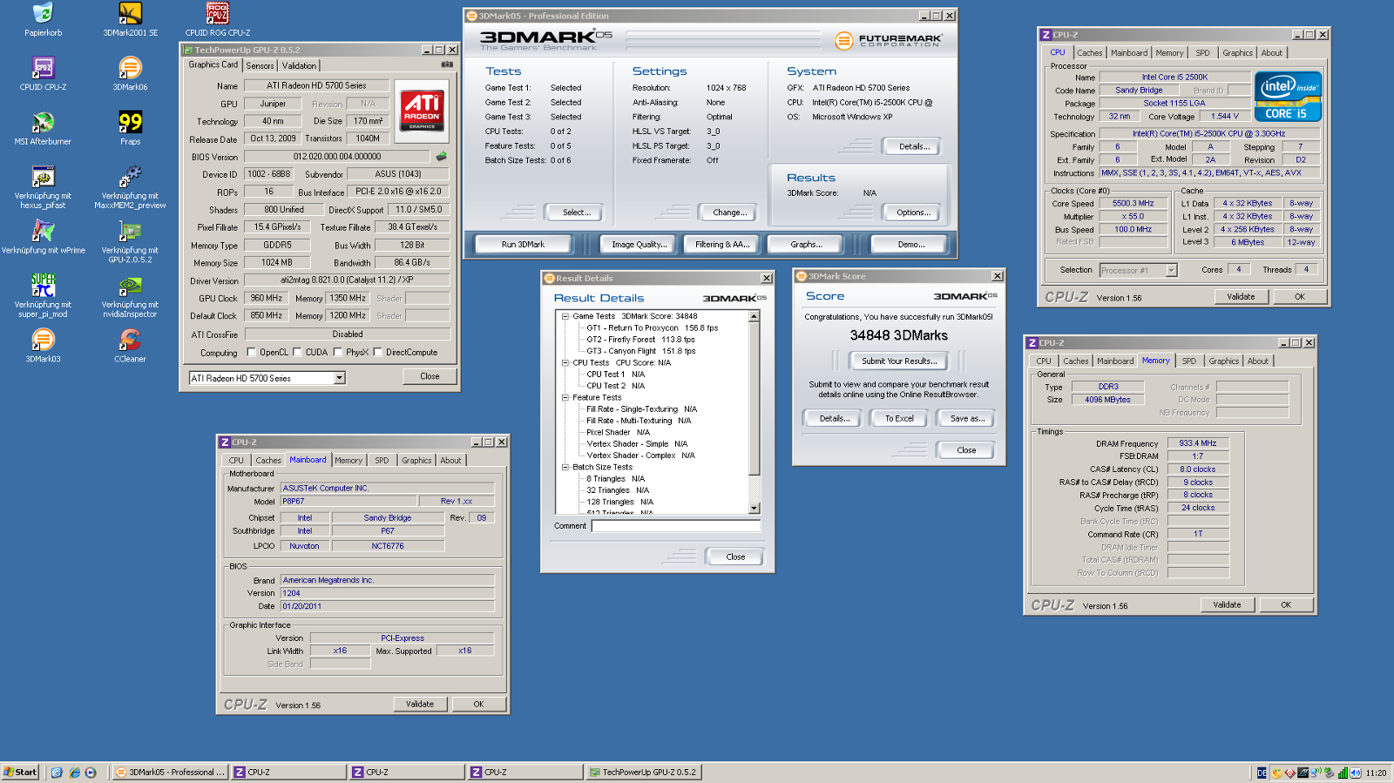Viewport: 1394px width, 783px height.
Task: Select 'GT1 - Return To Proxycon' result row
Action: click(652, 328)
